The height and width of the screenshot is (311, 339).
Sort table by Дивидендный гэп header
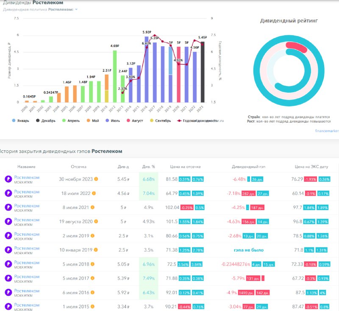248,167
